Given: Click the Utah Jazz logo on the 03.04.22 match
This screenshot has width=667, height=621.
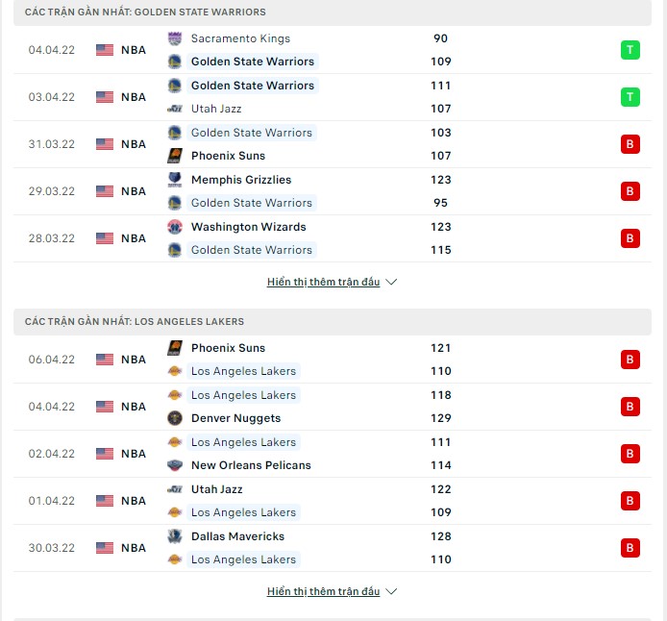Looking at the screenshot, I should coord(174,109).
